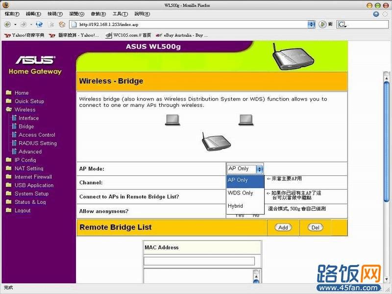Click the Logout folder icon

click(9, 210)
